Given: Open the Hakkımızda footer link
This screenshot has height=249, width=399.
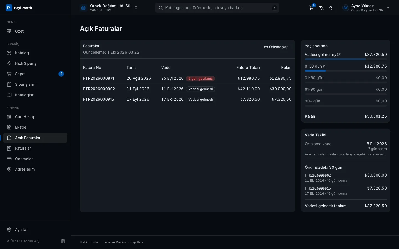Looking at the screenshot, I should point(89,242).
